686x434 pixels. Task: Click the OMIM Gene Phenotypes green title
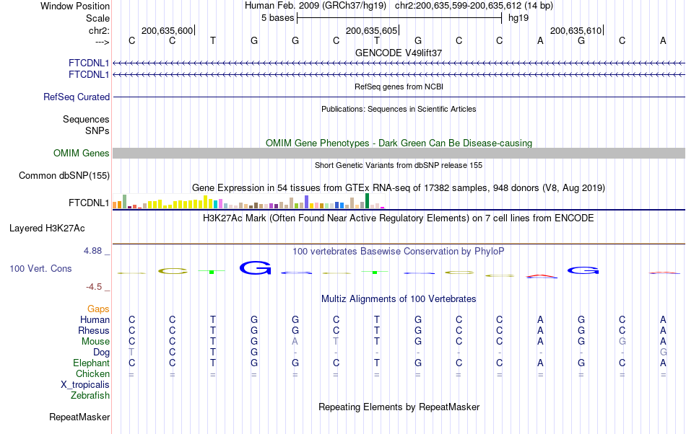(x=399, y=143)
